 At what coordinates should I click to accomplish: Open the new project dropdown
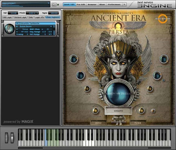48,3
